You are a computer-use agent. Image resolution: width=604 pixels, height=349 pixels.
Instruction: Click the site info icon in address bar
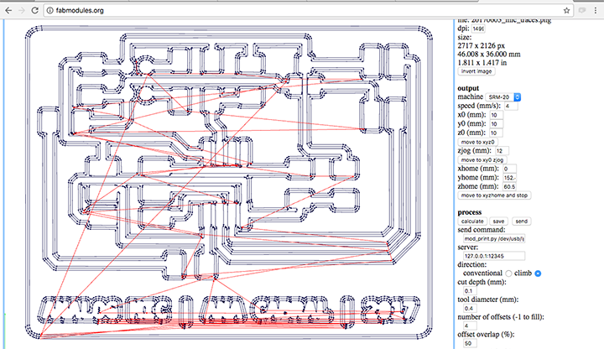[x=49, y=10]
